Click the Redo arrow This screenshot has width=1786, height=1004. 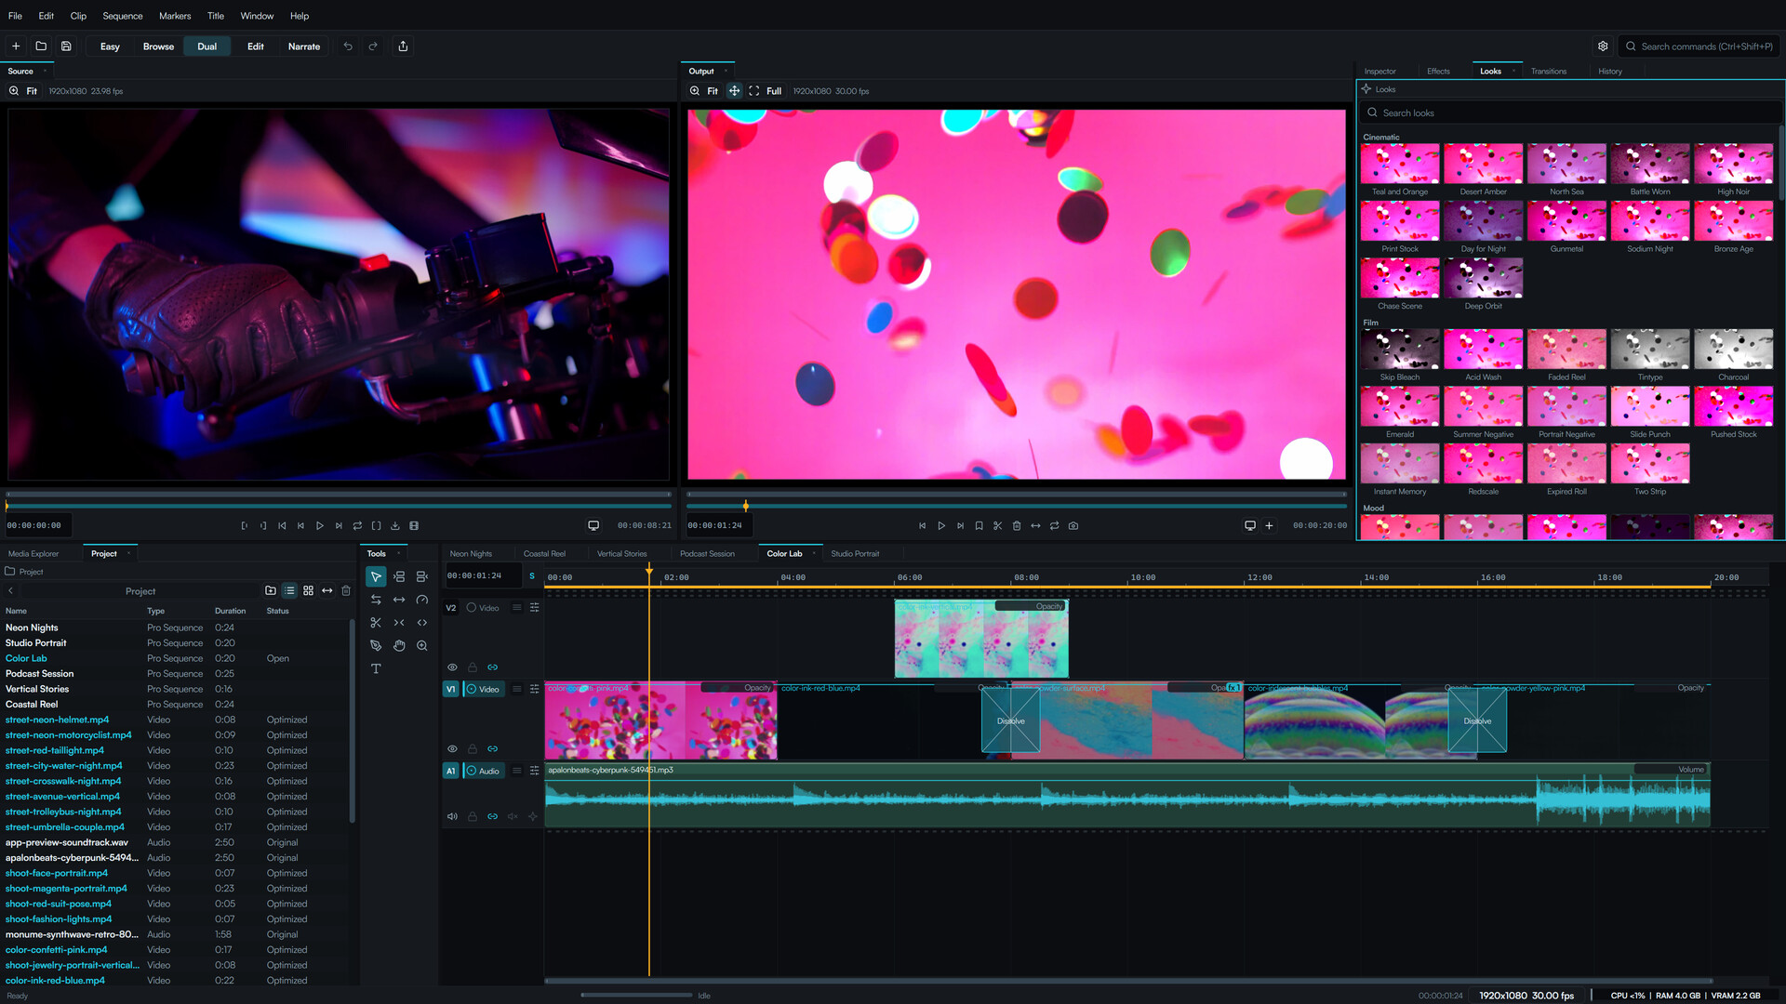click(373, 46)
